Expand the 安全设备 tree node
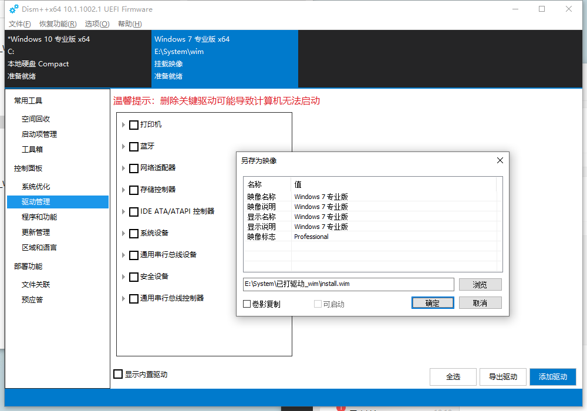Screen dimensions: 587x411 (123, 277)
